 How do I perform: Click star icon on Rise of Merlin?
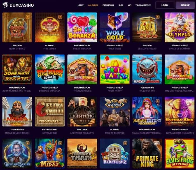pos(28,143)
